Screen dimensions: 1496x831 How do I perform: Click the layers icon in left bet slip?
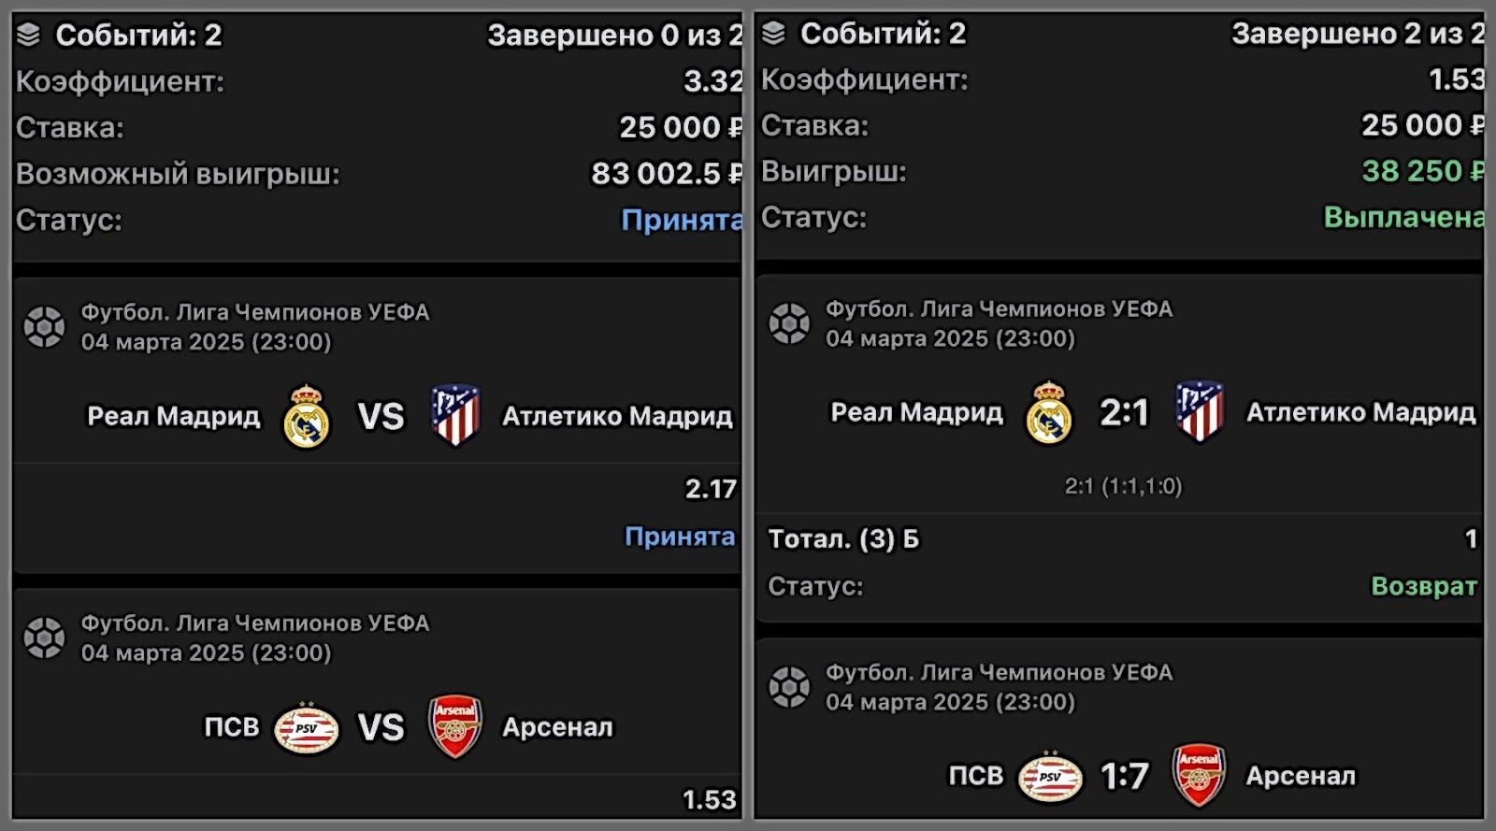coord(29,36)
